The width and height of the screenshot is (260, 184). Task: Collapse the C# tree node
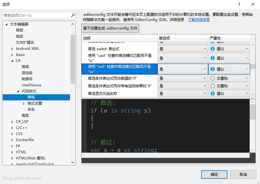point(12,61)
